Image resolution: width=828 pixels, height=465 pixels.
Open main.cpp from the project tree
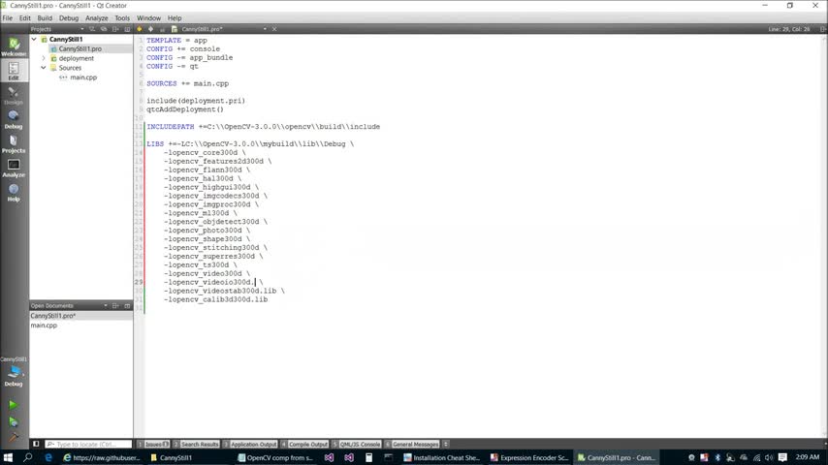click(83, 77)
